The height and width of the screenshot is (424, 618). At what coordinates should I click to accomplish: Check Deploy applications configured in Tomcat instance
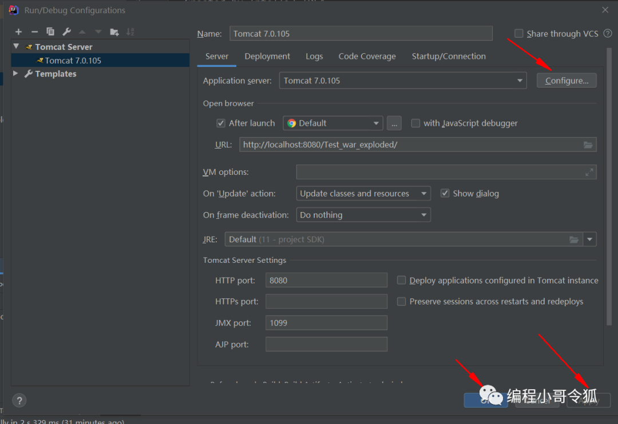401,280
